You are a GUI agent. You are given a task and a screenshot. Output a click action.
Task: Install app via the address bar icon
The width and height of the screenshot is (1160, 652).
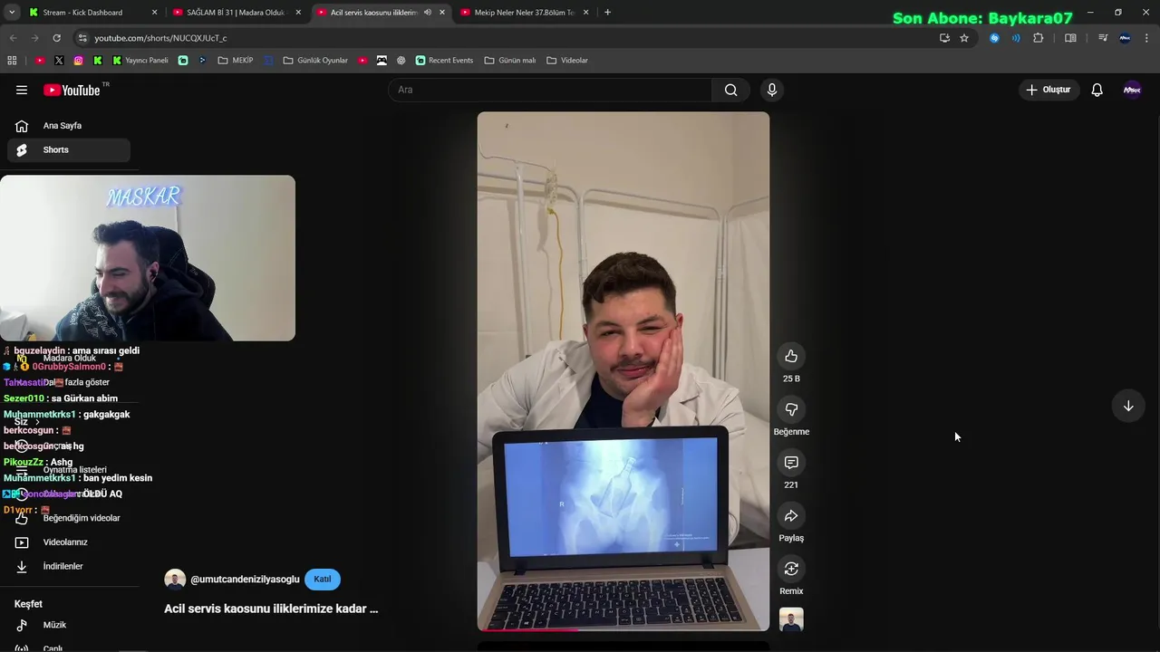(x=944, y=38)
